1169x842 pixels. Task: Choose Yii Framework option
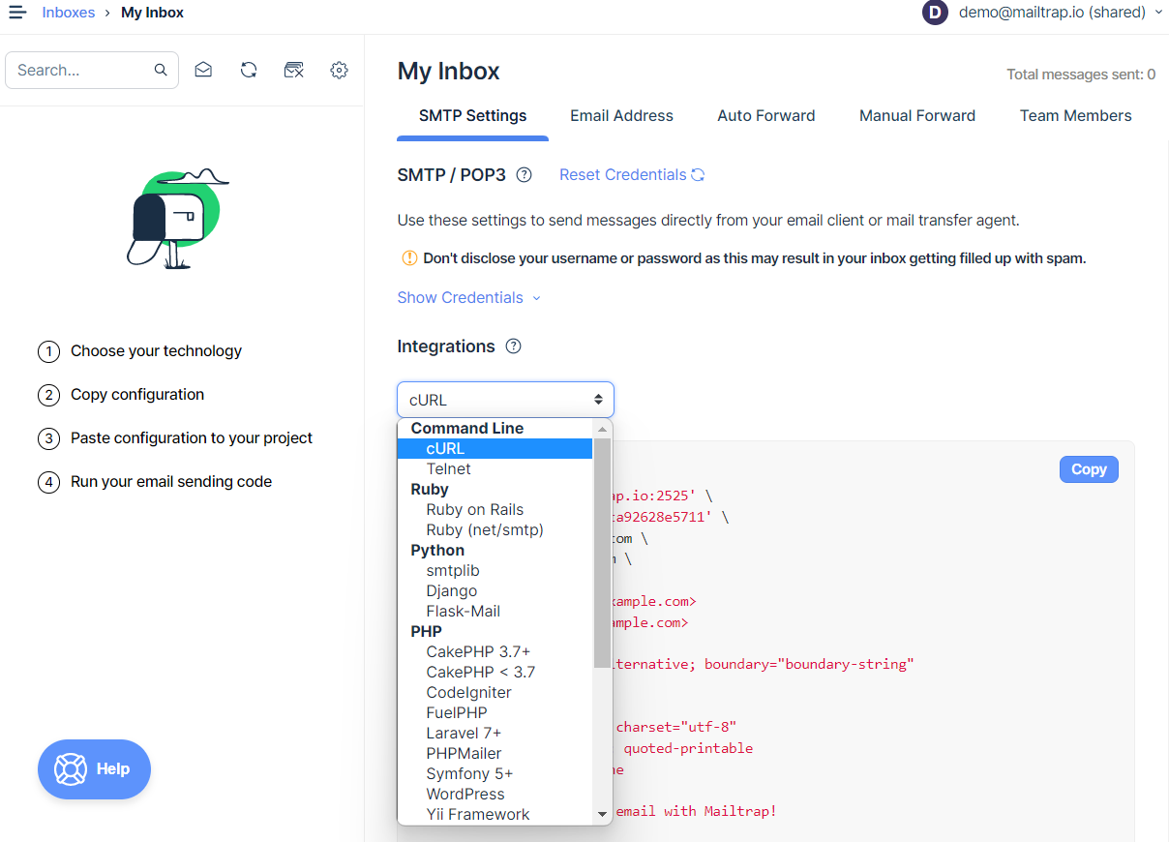[x=495, y=815]
